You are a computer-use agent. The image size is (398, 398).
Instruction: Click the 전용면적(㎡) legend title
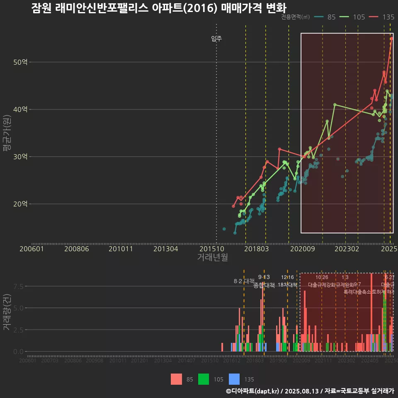point(296,17)
